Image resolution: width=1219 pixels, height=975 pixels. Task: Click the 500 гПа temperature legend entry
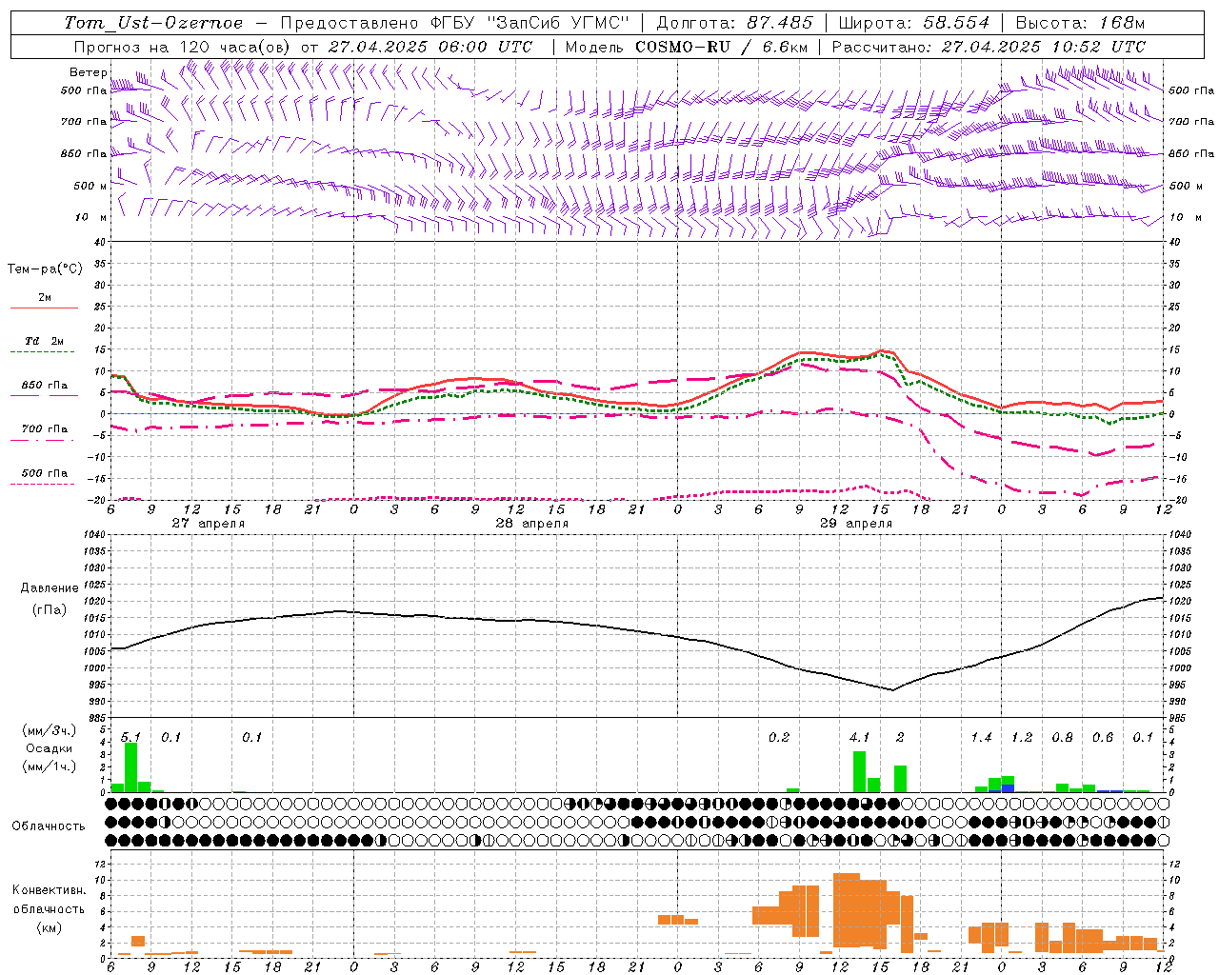click(44, 473)
